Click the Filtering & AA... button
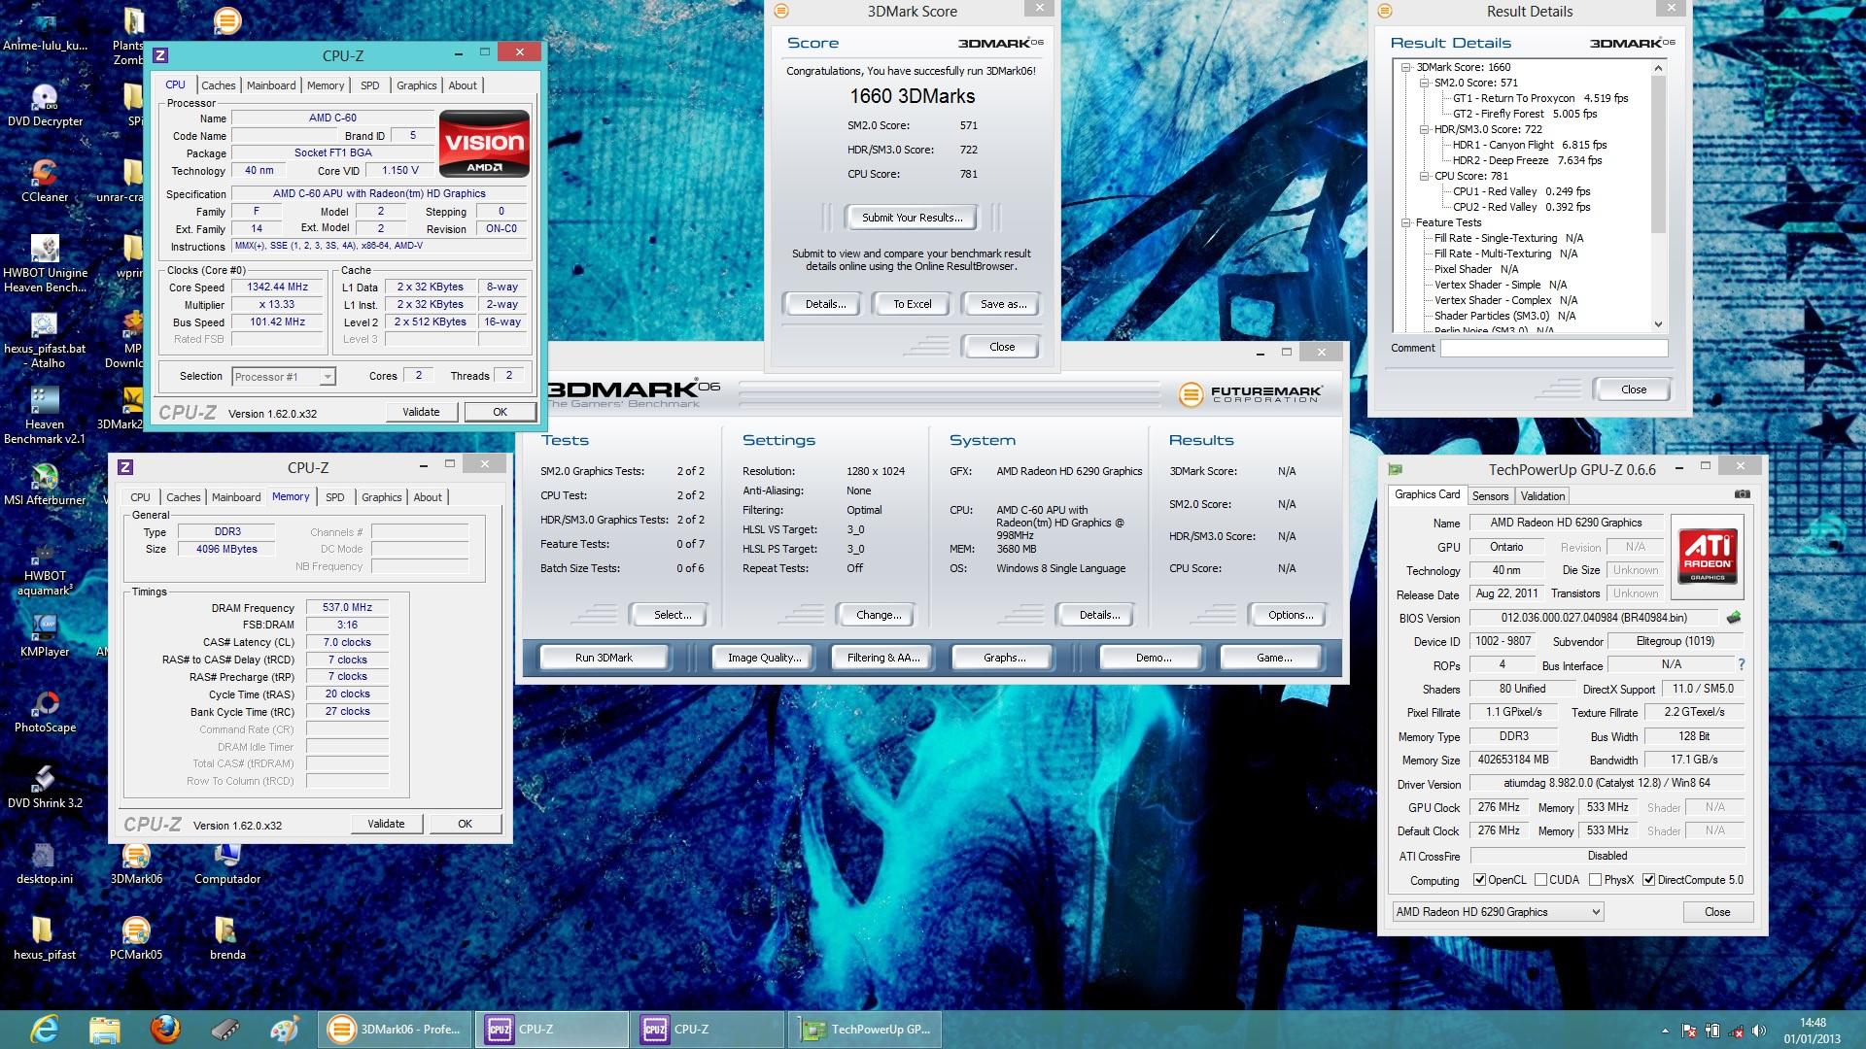Image resolution: width=1866 pixels, height=1049 pixels. tap(883, 658)
